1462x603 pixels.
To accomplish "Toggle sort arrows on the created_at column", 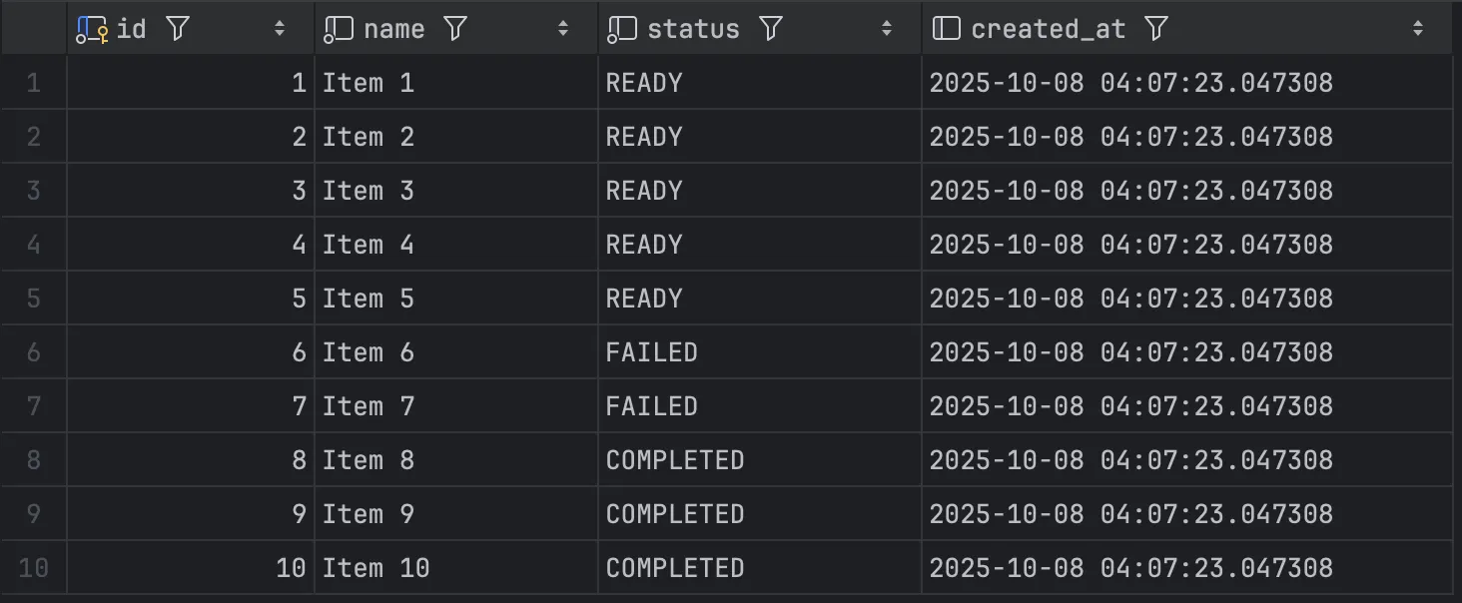I will (1418, 29).
